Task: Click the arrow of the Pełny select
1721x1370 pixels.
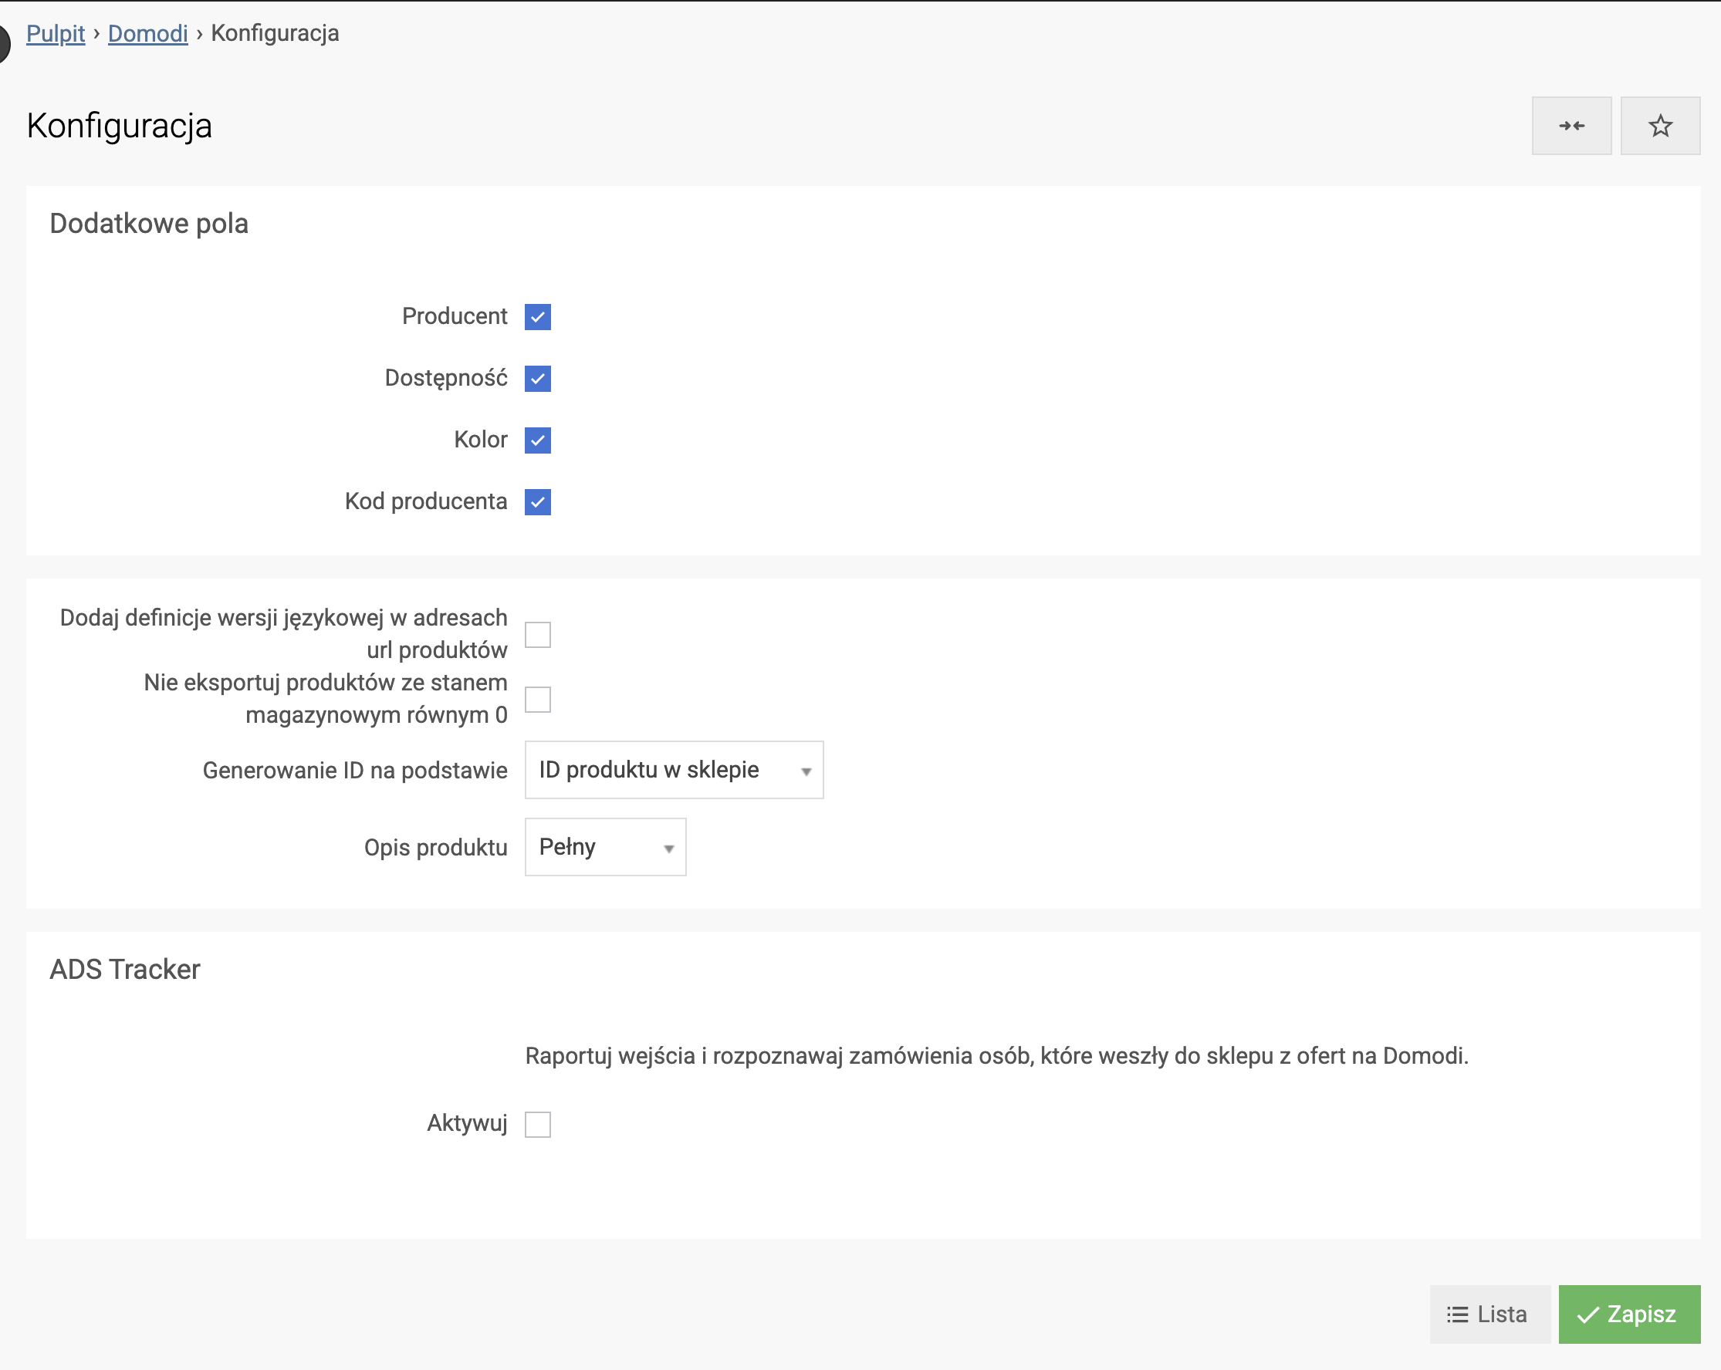Action: 668,849
